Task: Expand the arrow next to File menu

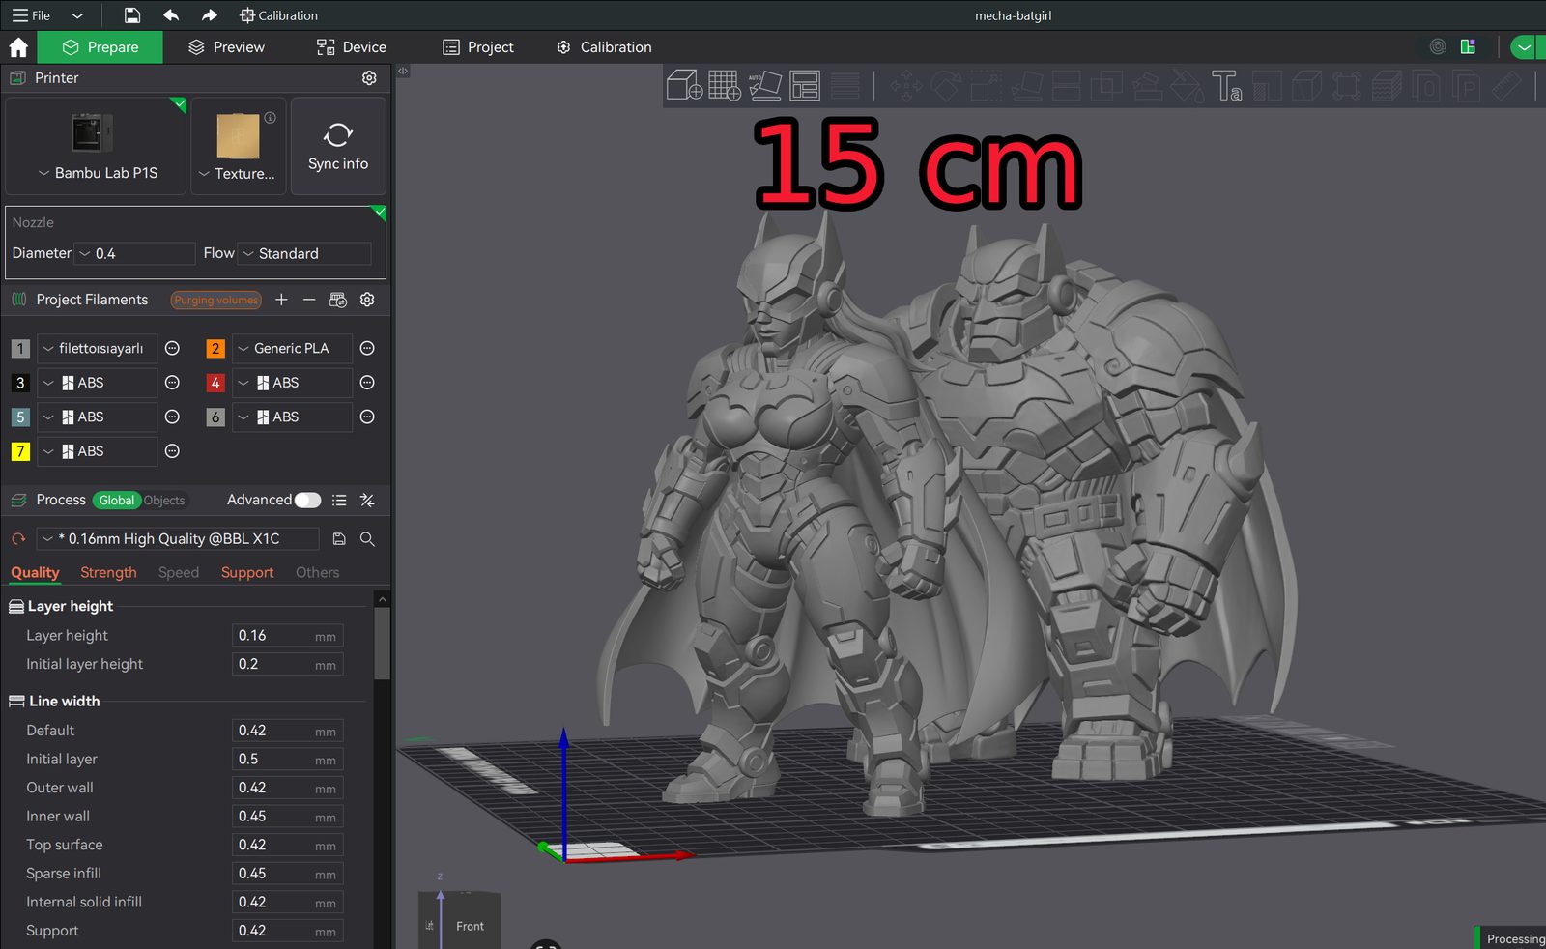Action: click(x=77, y=15)
